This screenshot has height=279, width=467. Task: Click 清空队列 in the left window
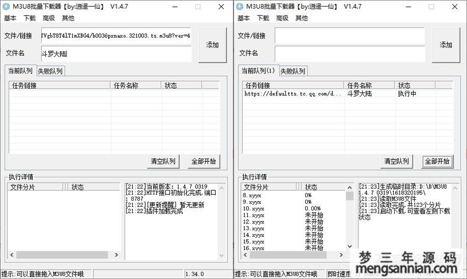pyautogui.click(x=163, y=161)
